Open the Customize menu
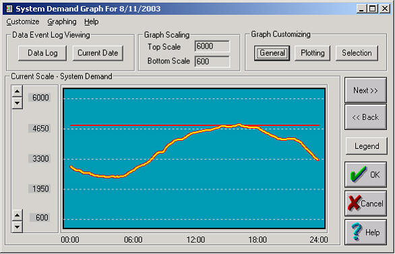 click(23, 22)
